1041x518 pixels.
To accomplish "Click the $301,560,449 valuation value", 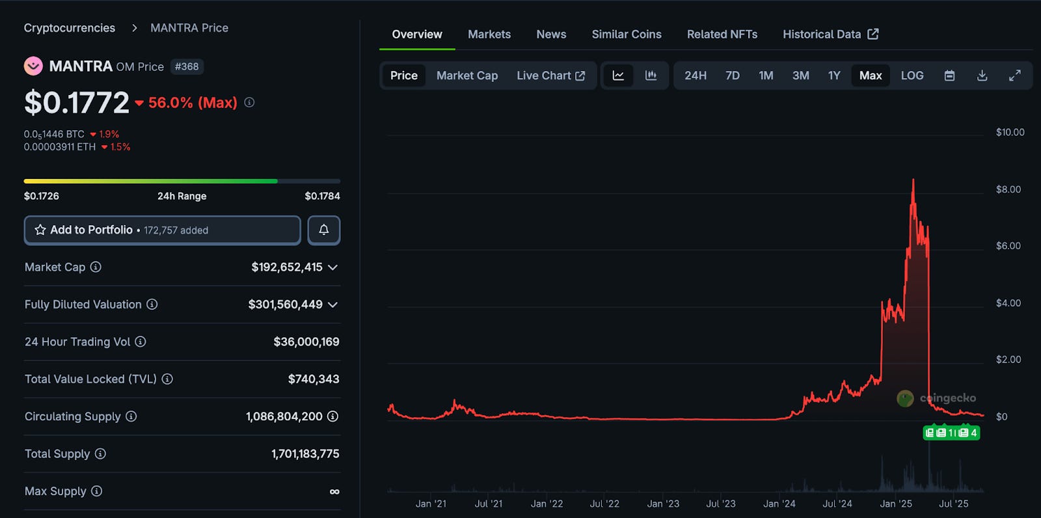I will 285,304.
